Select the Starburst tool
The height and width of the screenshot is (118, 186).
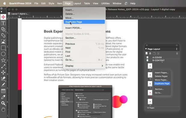(3, 60)
